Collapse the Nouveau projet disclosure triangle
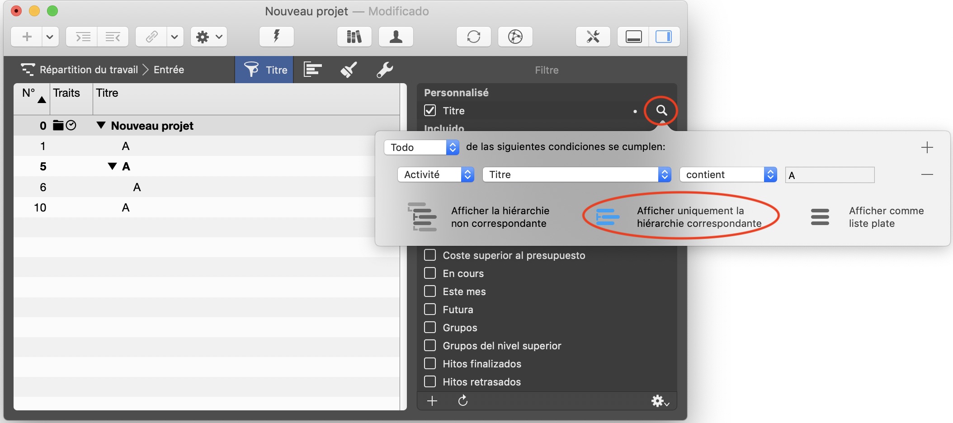Screen dimensions: 953x423 (x=101, y=125)
